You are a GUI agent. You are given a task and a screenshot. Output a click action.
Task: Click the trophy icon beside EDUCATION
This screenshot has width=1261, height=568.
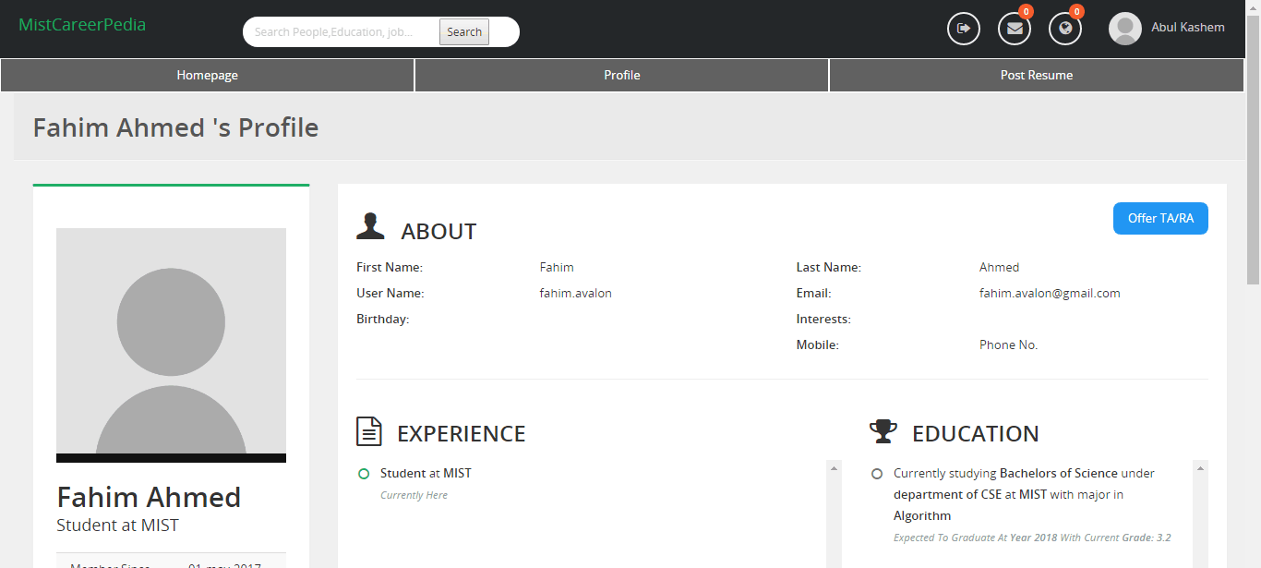coord(883,430)
